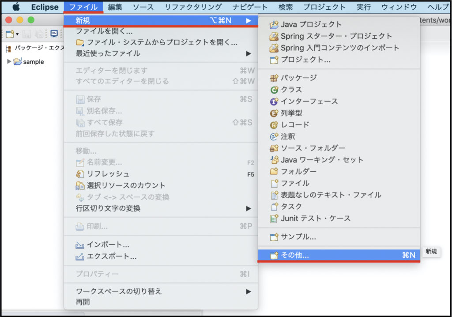This screenshot has width=452, height=317.
Task: Click the その他... wizard icon
Action: pos(274,255)
